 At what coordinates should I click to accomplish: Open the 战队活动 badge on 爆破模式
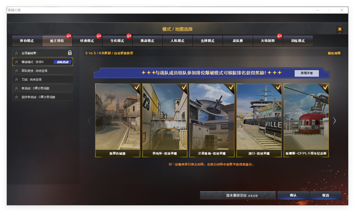(63, 62)
